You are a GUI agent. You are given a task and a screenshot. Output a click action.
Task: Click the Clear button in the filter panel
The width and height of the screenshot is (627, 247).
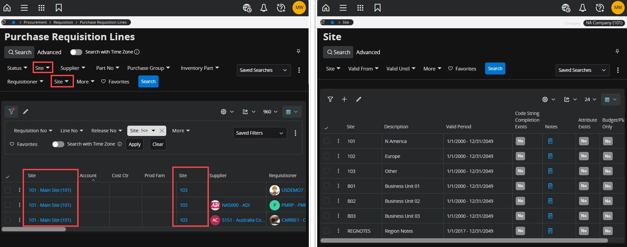click(x=158, y=144)
